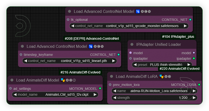The height and width of the screenshot is (111, 209).
Task: Click the MOTION_MODEL output socket
Action: pos(100,88)
